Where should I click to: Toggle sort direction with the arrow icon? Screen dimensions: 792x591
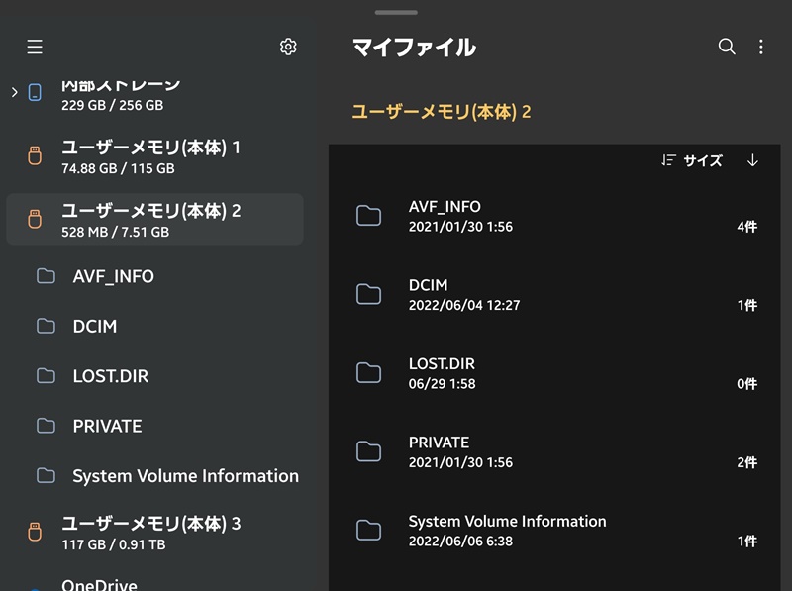click(x=752, y=160)
